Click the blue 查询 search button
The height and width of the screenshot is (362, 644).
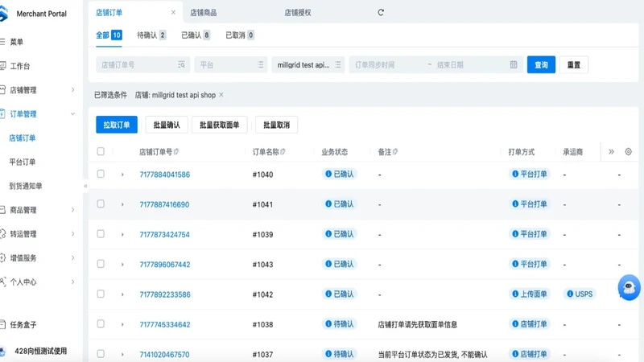(541, 64)
